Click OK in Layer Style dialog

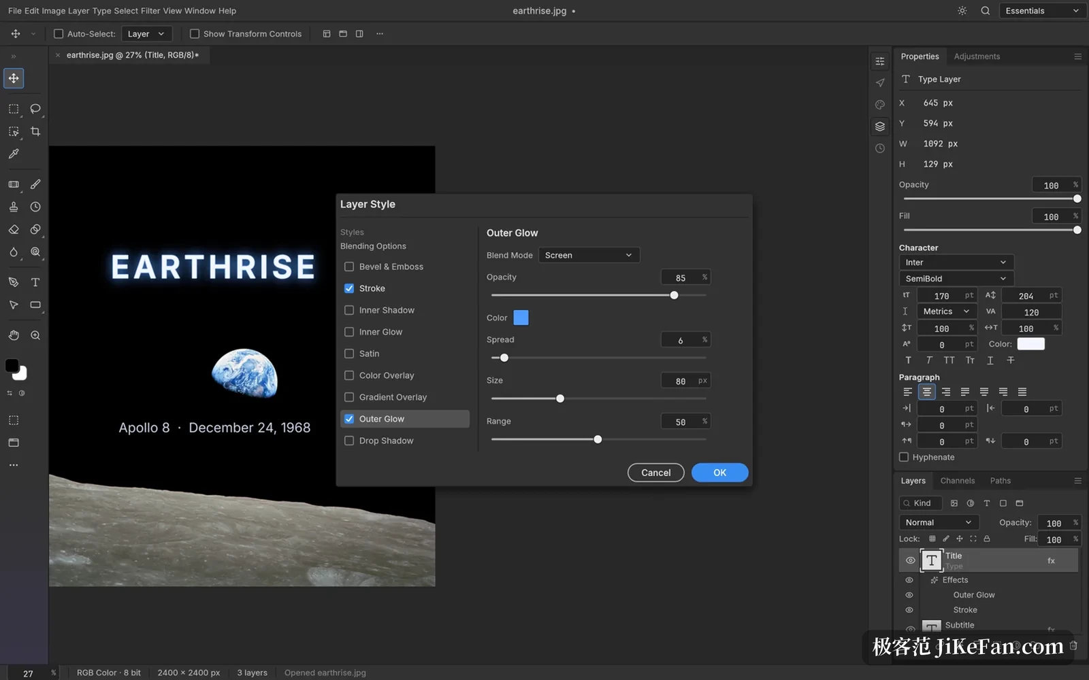click(x=719, y=473)
